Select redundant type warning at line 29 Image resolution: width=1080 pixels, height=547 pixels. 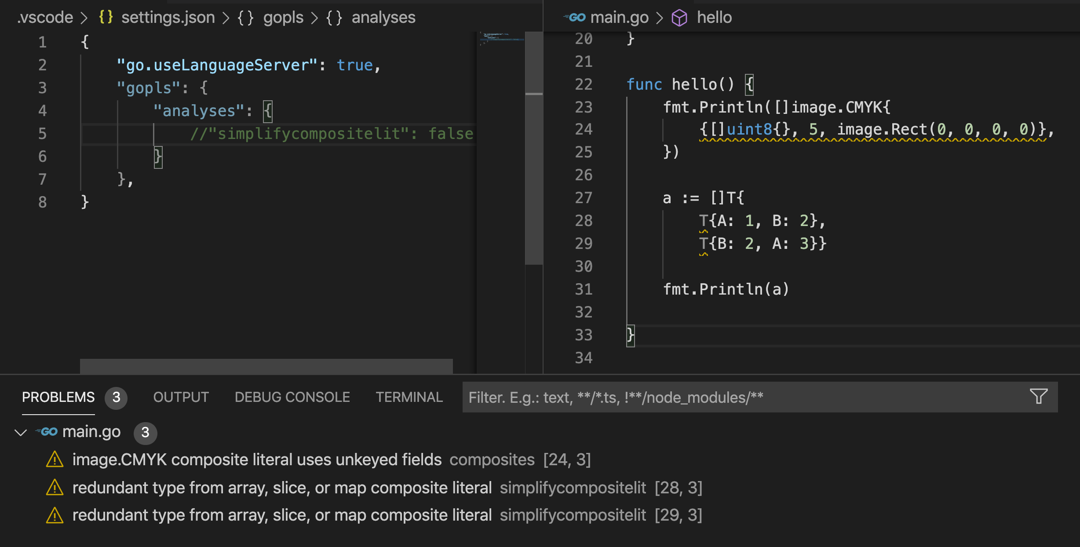point(281,515)
